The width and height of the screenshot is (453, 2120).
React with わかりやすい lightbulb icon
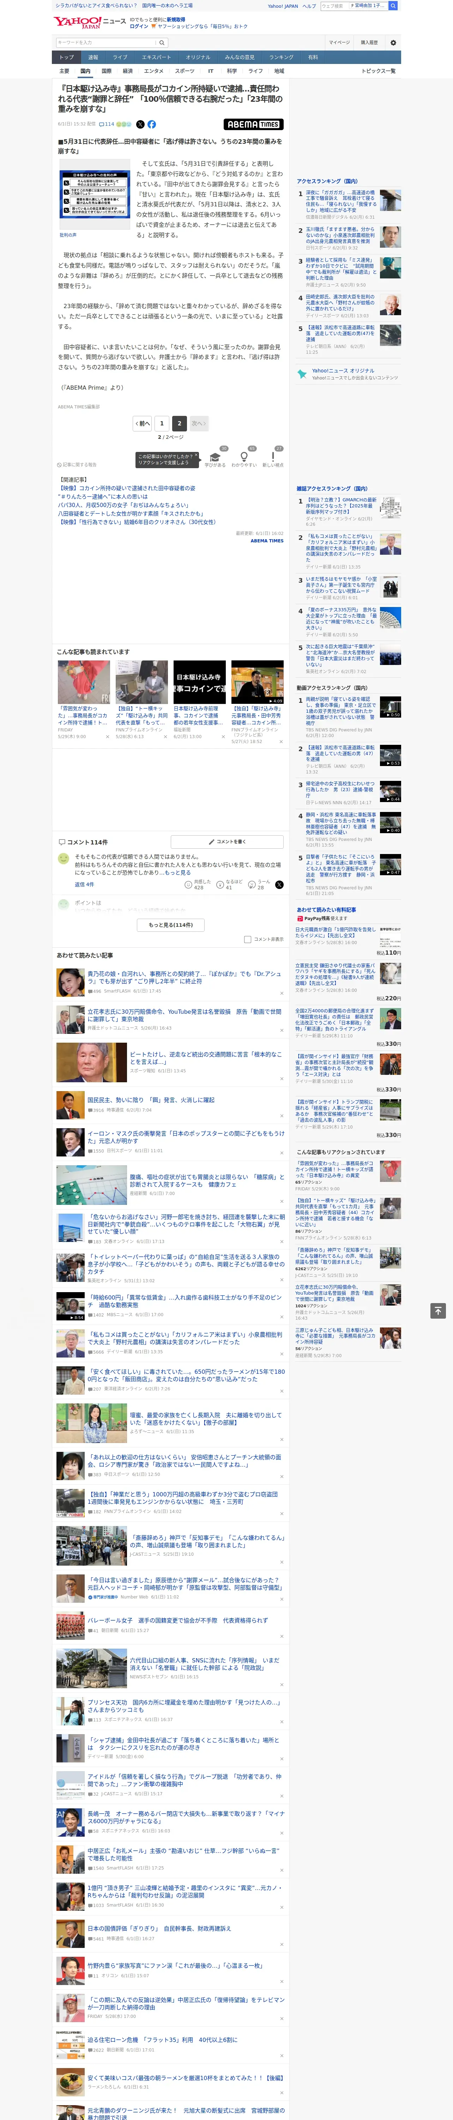point(243,457)
